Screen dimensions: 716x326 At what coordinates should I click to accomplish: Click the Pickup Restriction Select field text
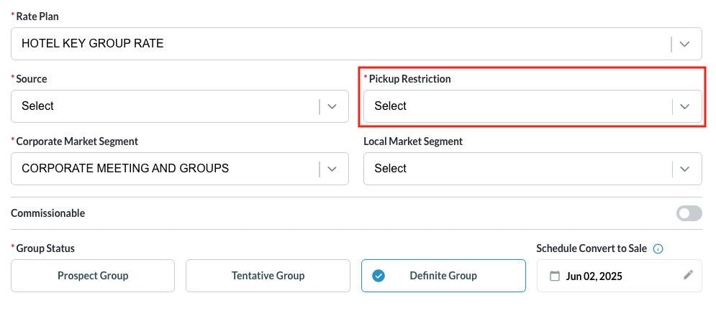(391, 106)
